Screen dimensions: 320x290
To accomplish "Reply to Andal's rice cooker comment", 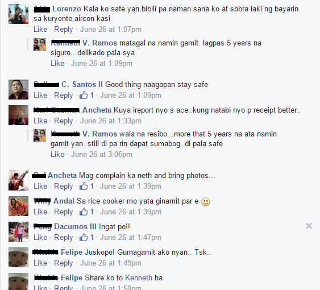I will pos(64,212).
